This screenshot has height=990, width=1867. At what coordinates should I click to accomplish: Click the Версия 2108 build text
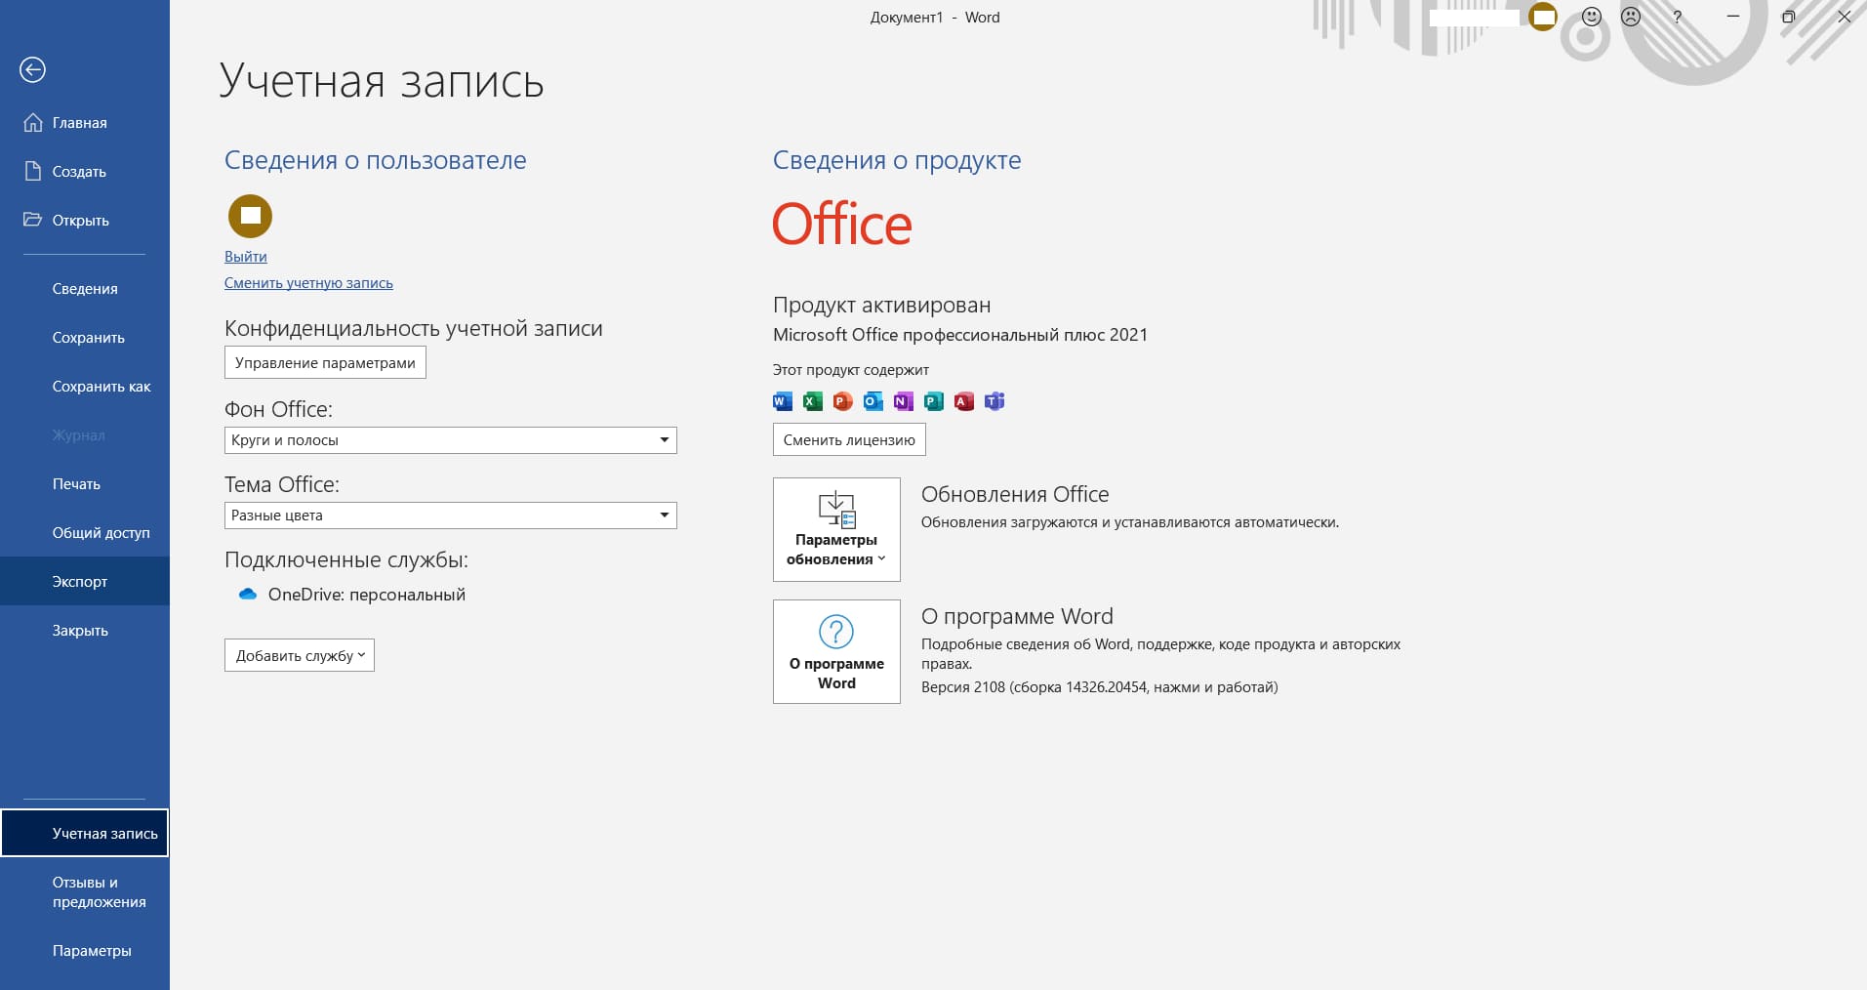1099,687
